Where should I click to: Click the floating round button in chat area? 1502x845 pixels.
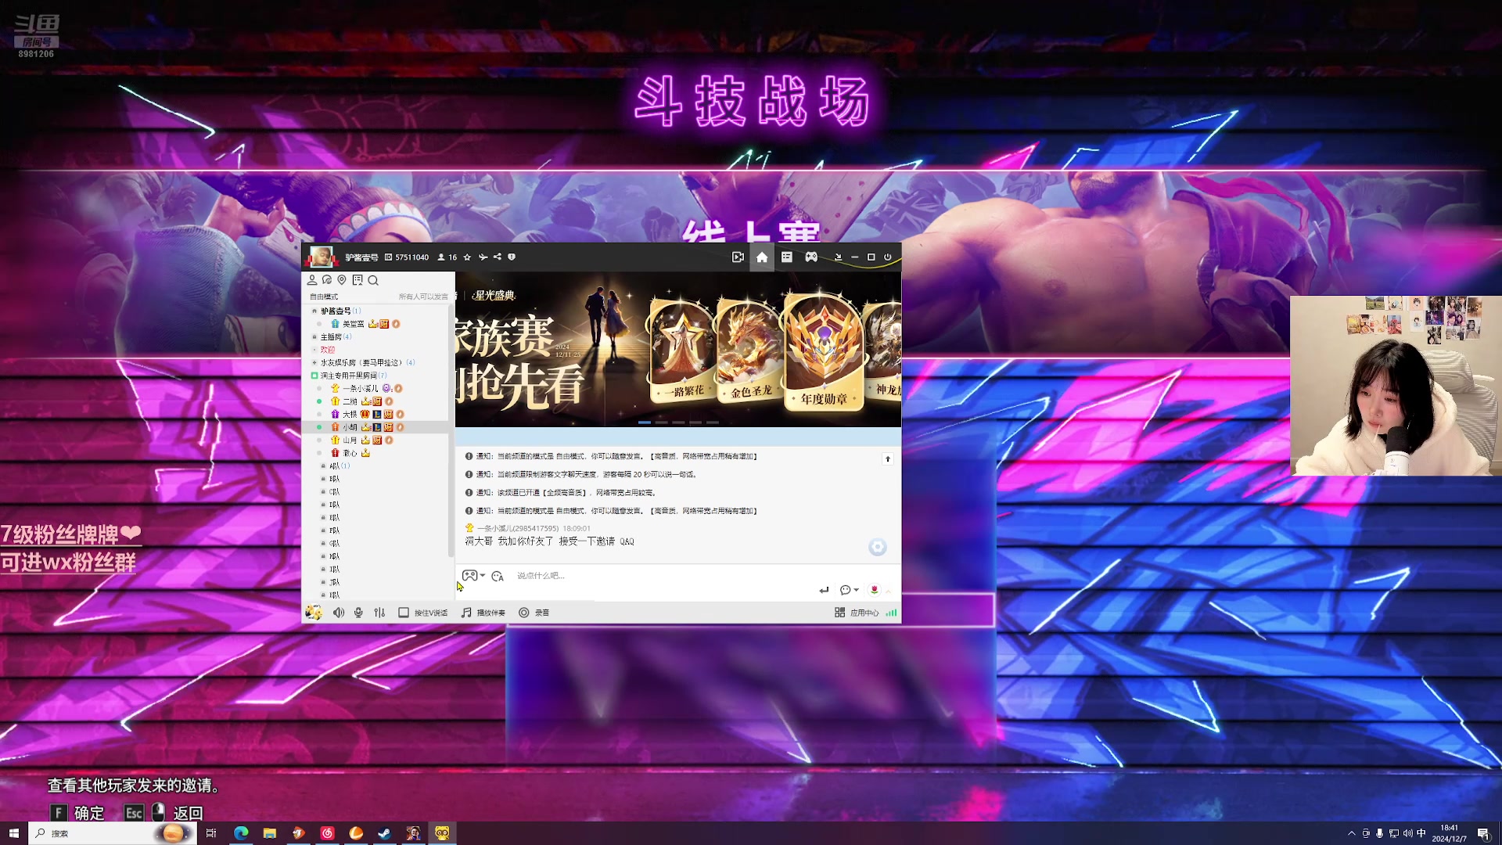[x=878, y=547]
